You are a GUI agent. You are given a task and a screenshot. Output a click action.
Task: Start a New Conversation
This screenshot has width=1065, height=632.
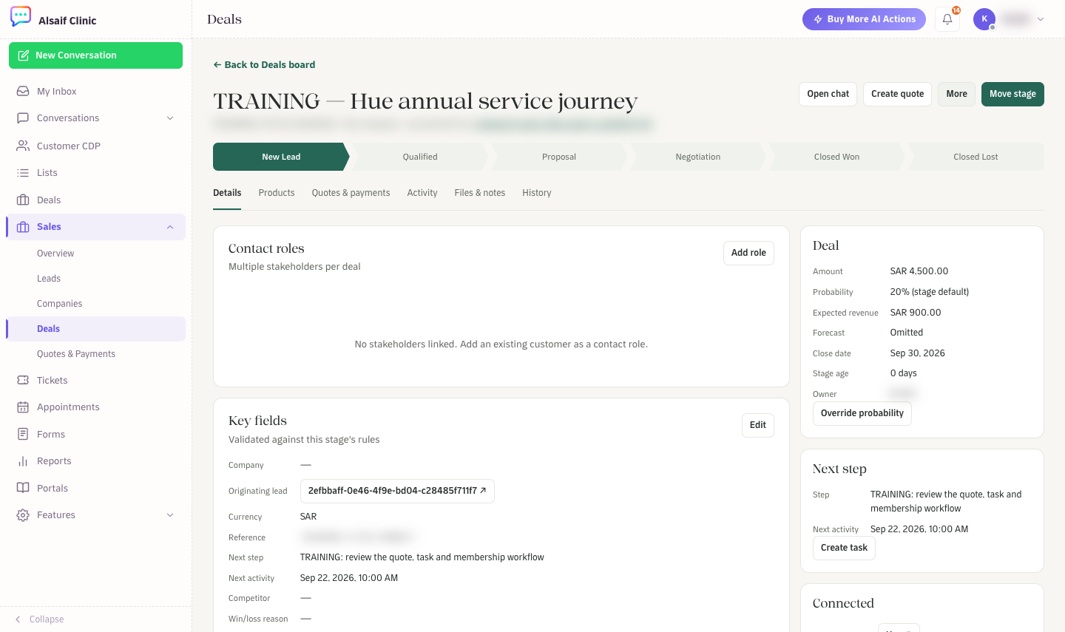[95, 55]
